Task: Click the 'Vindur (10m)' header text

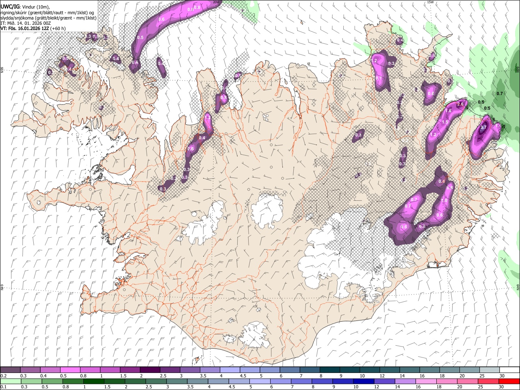Action: [35, 6]
